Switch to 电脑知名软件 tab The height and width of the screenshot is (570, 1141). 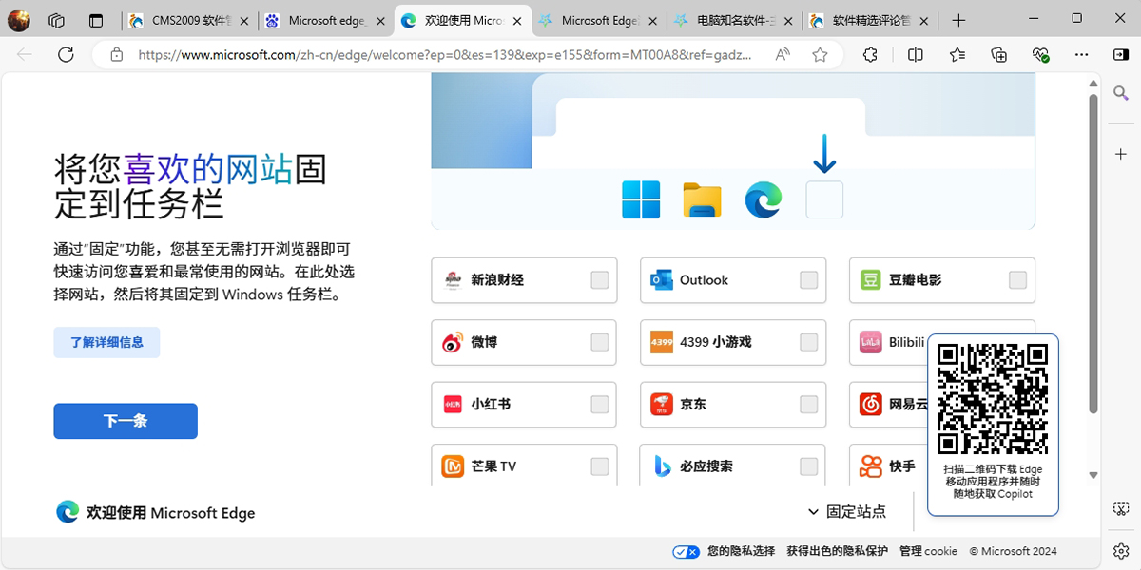[x=735, y=20]
